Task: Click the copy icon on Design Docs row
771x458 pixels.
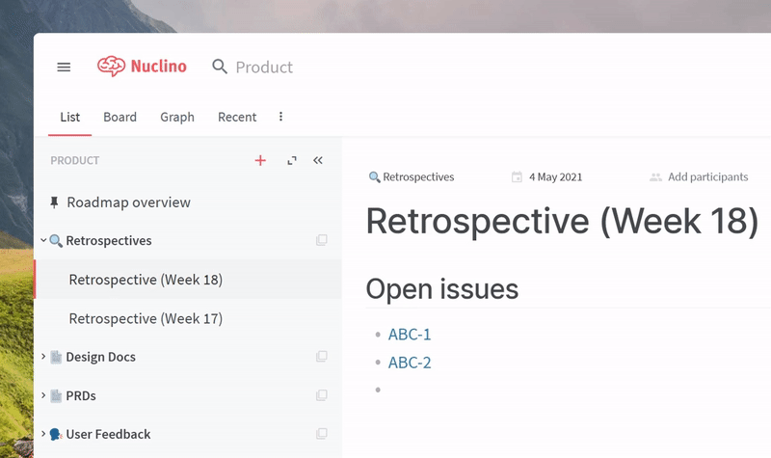Action: pyautogui.click(x=322, y=356)
